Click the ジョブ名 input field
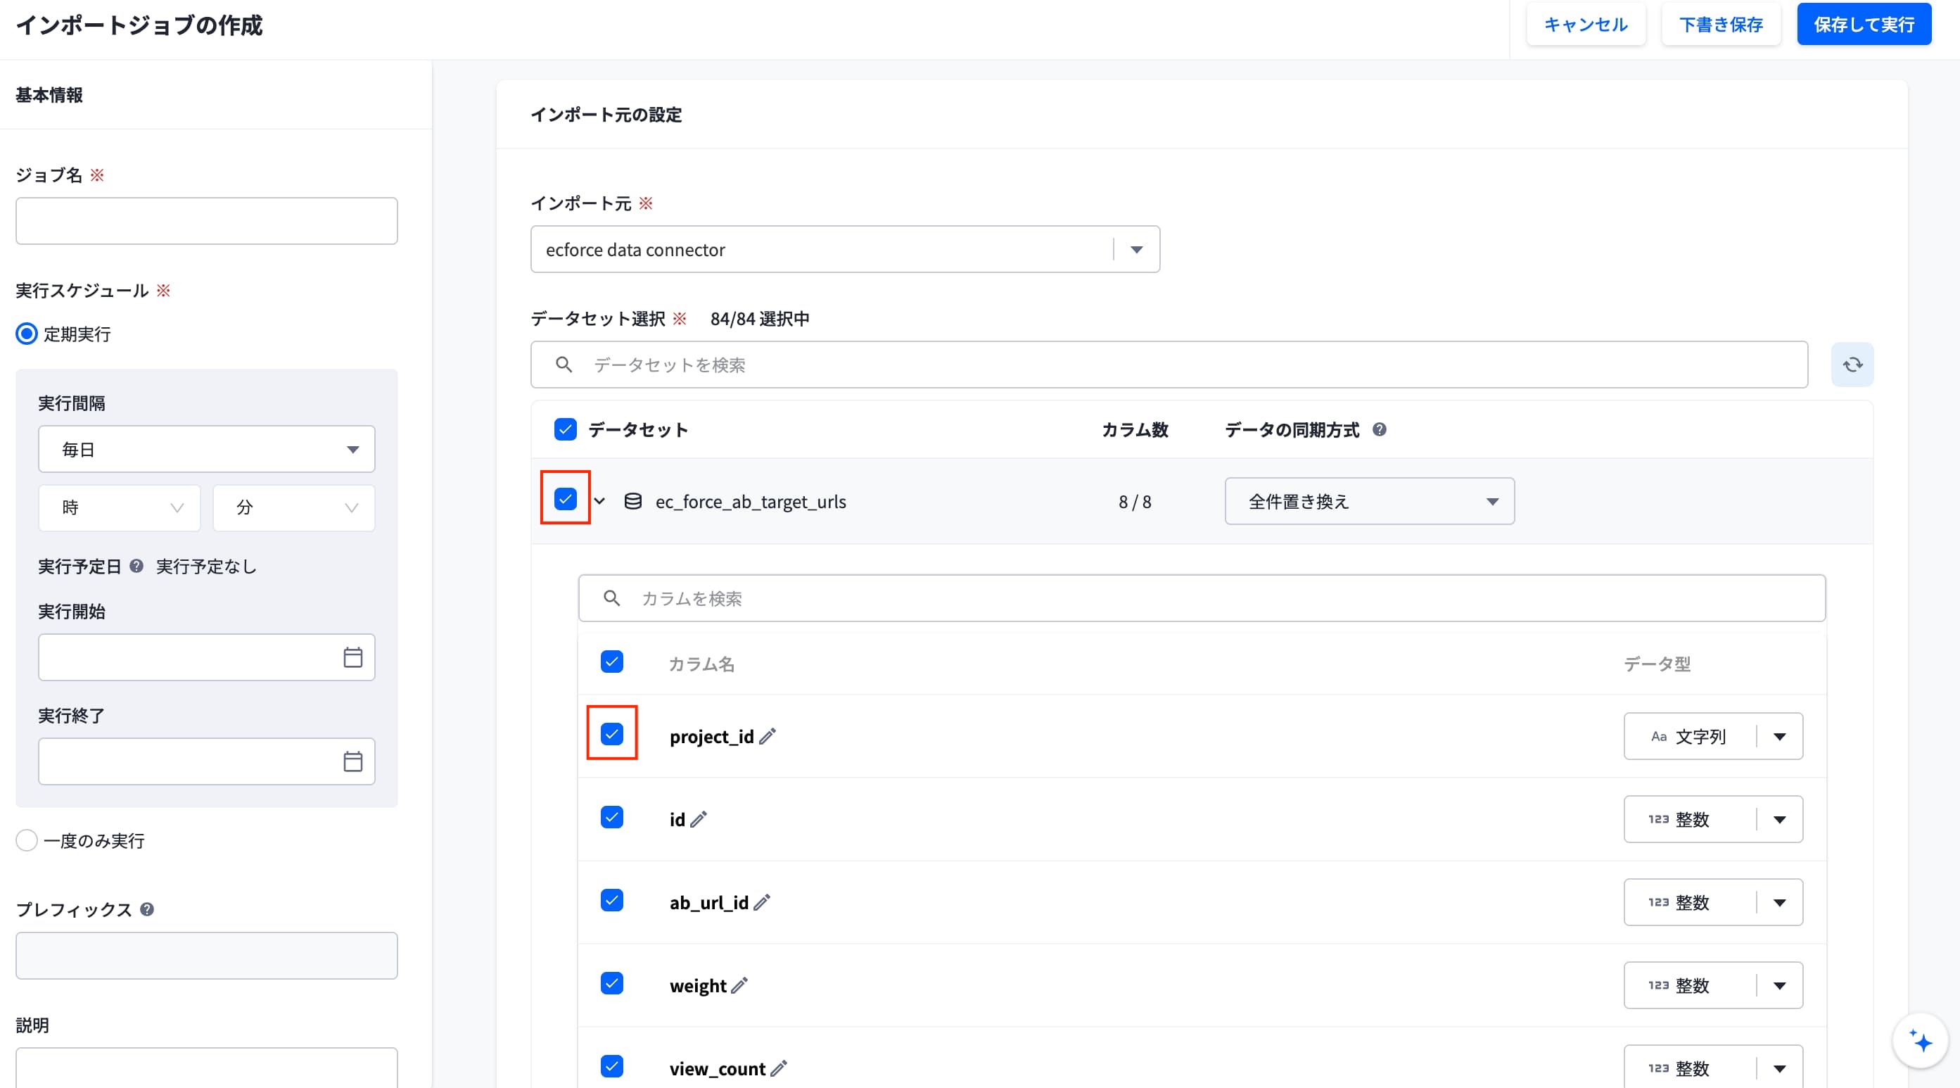1960x1088 pixels. [x=206, y=221]
